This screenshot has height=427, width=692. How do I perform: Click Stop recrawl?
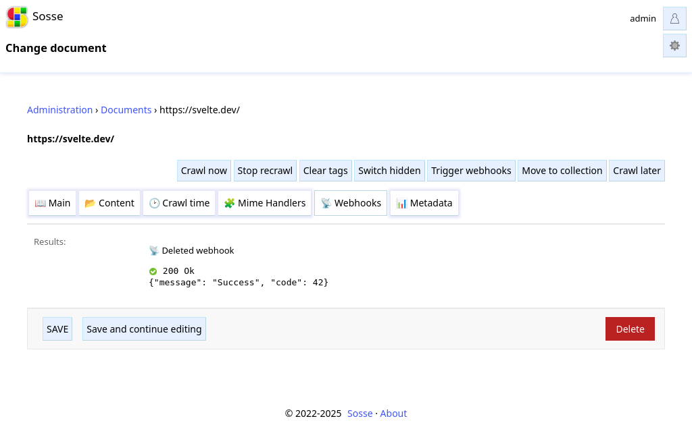coord(265,171)
